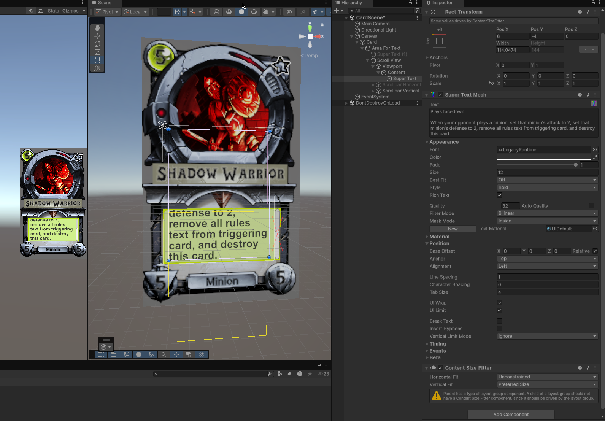Click the New text material button
Viewport: 605px width, 421px height.
pyautogui.click(x=453, y=229)
